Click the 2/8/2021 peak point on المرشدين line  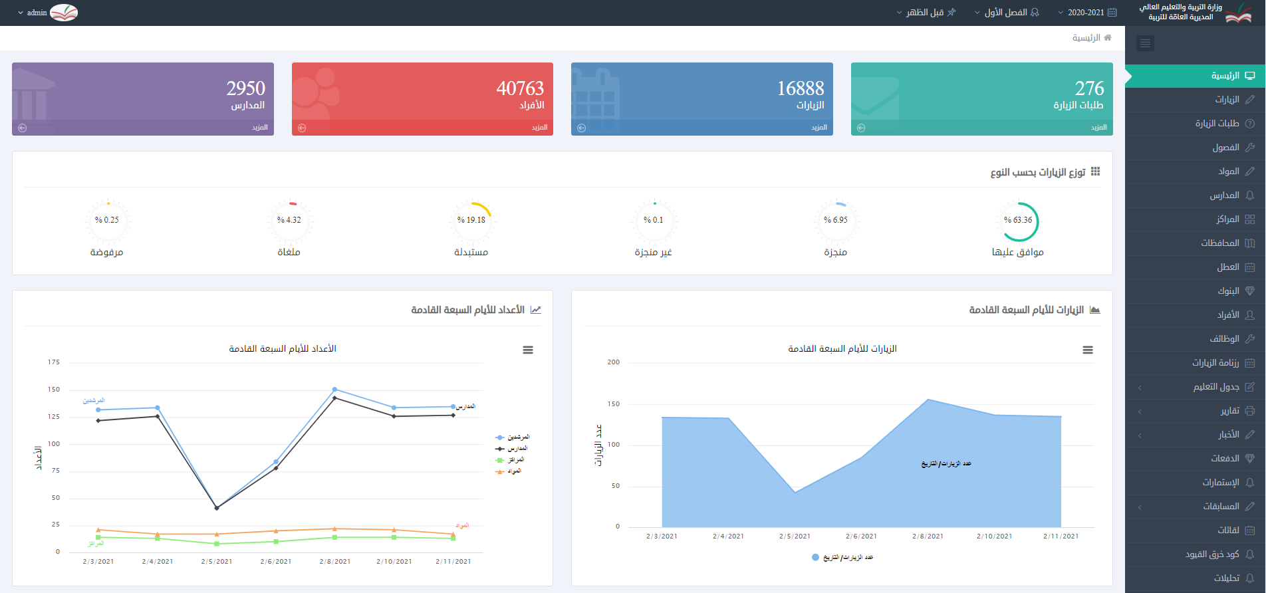point(334,390)
